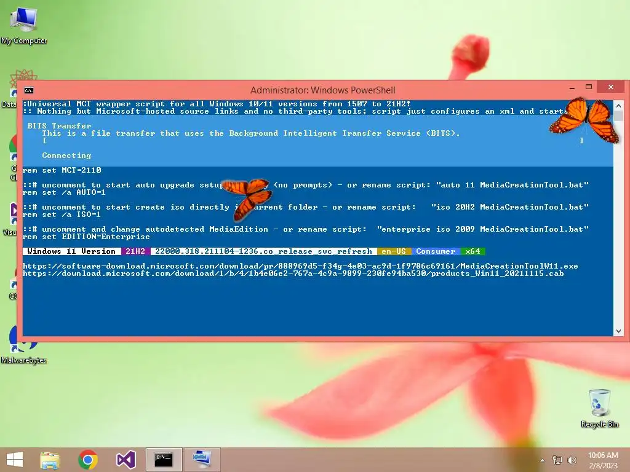Image resolution: width=630 pixels, height=472 pixels.
Task: Click the PowerShell scrollbar down arrow
Action: [618, 331]
